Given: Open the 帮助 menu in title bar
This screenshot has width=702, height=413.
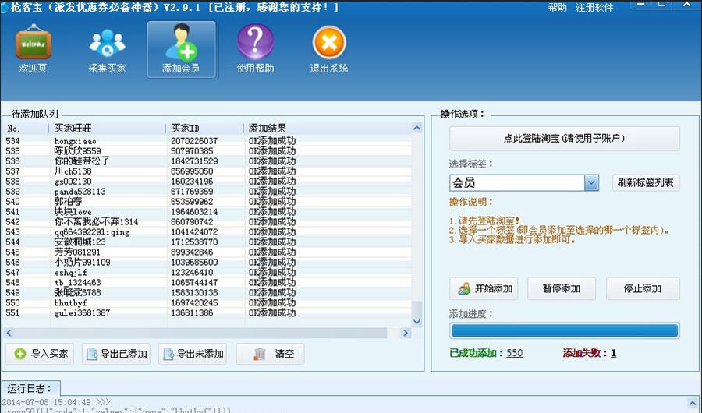Looking at the screenshot, I should [557, 7].
